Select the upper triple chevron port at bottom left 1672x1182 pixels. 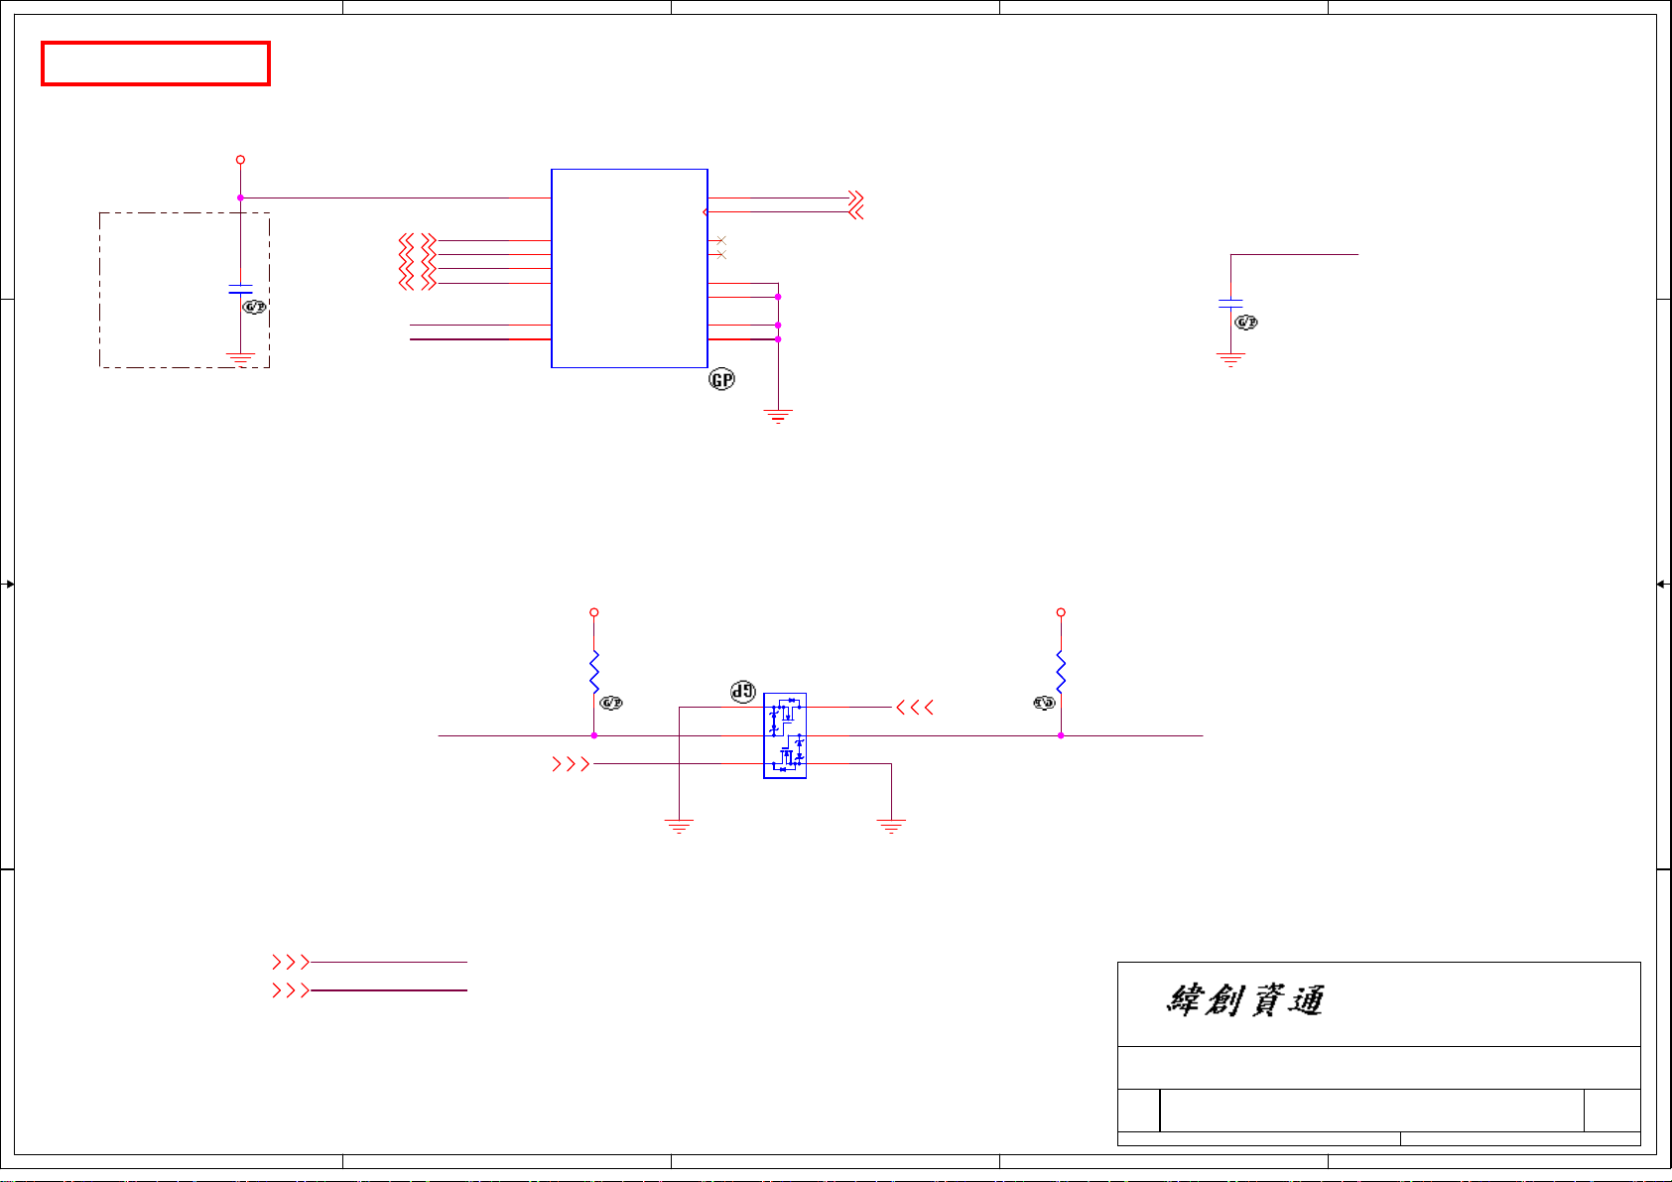[x=291, y=962]
